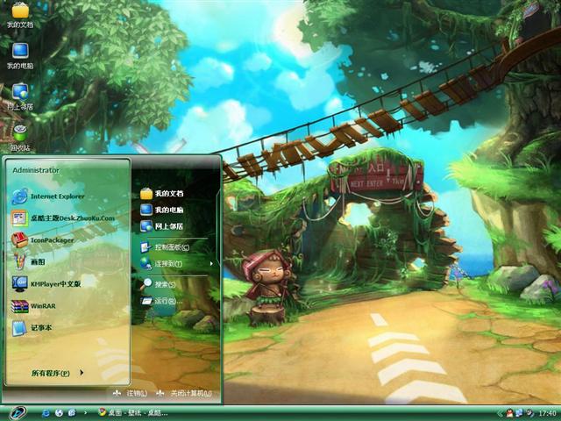This screenshot has width=561, height=421.
Task: Click the volume tray icon
Action: (x=529, y=413)
